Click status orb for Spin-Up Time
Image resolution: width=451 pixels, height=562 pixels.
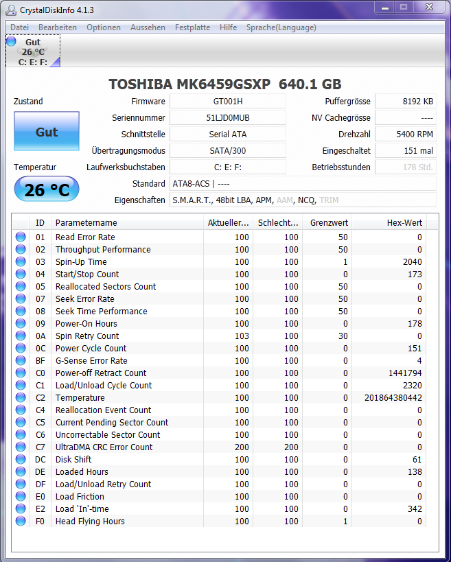(21, 261)
